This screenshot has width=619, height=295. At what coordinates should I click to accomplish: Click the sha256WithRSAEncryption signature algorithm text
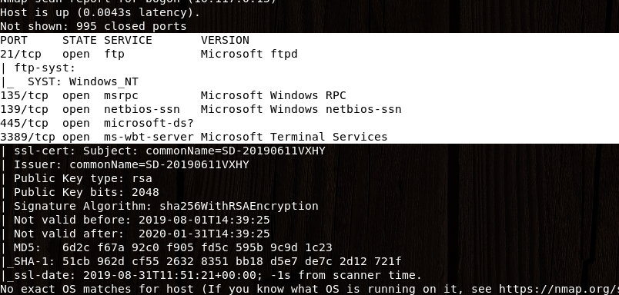(x=239, y=206)
